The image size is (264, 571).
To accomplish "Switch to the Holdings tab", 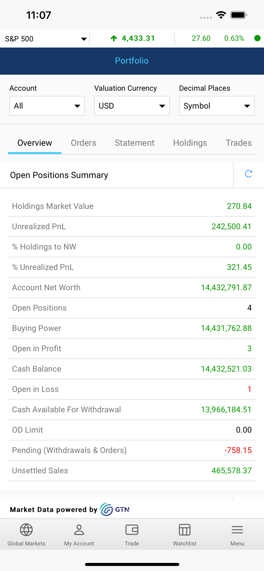I will coord(190,143).
